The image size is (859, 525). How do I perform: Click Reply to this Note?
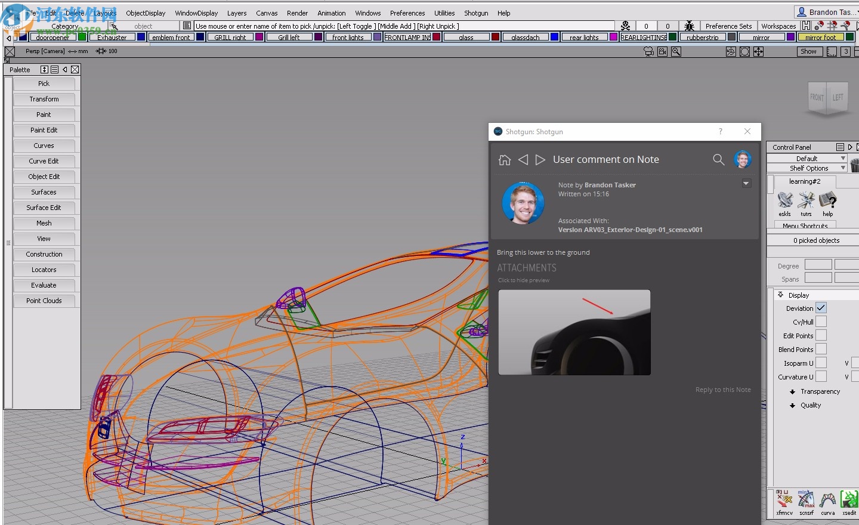point(723,390)
